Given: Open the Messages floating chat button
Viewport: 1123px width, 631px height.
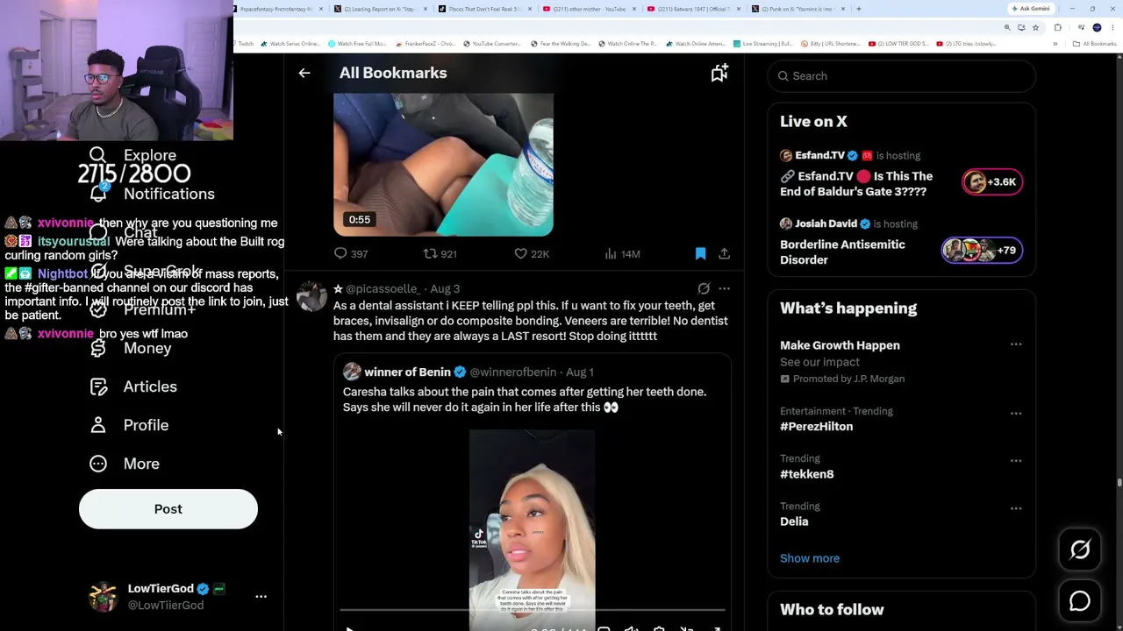Looking at the screenshot, I should click(x=1080, y=601).
